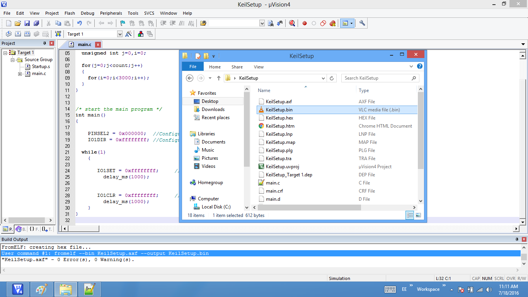Click the Indent selection icon

pyautogui.click(x=163, y=23)
